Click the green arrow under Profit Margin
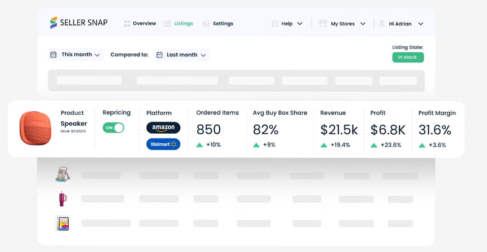 [x=422, y=145]
